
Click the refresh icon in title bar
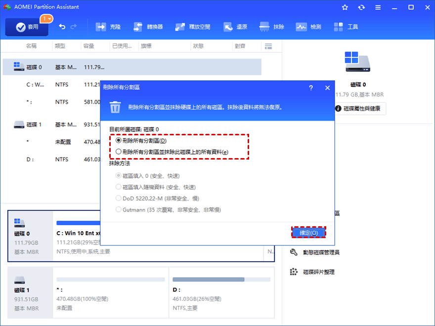361,7
